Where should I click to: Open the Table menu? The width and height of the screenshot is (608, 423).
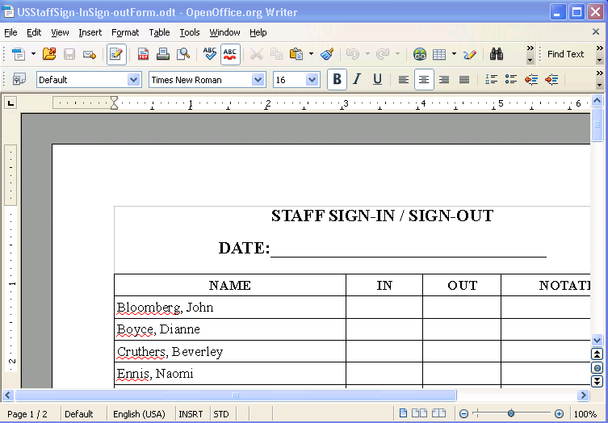(x=159, y=32)
